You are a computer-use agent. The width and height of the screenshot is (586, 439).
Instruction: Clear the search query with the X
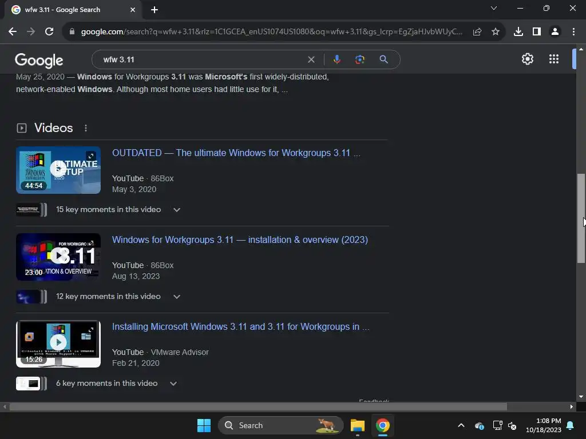coord(311,59)
